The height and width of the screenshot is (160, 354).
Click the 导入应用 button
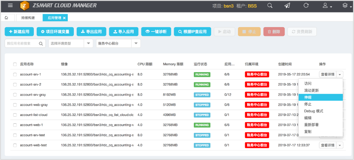point(124,32)
